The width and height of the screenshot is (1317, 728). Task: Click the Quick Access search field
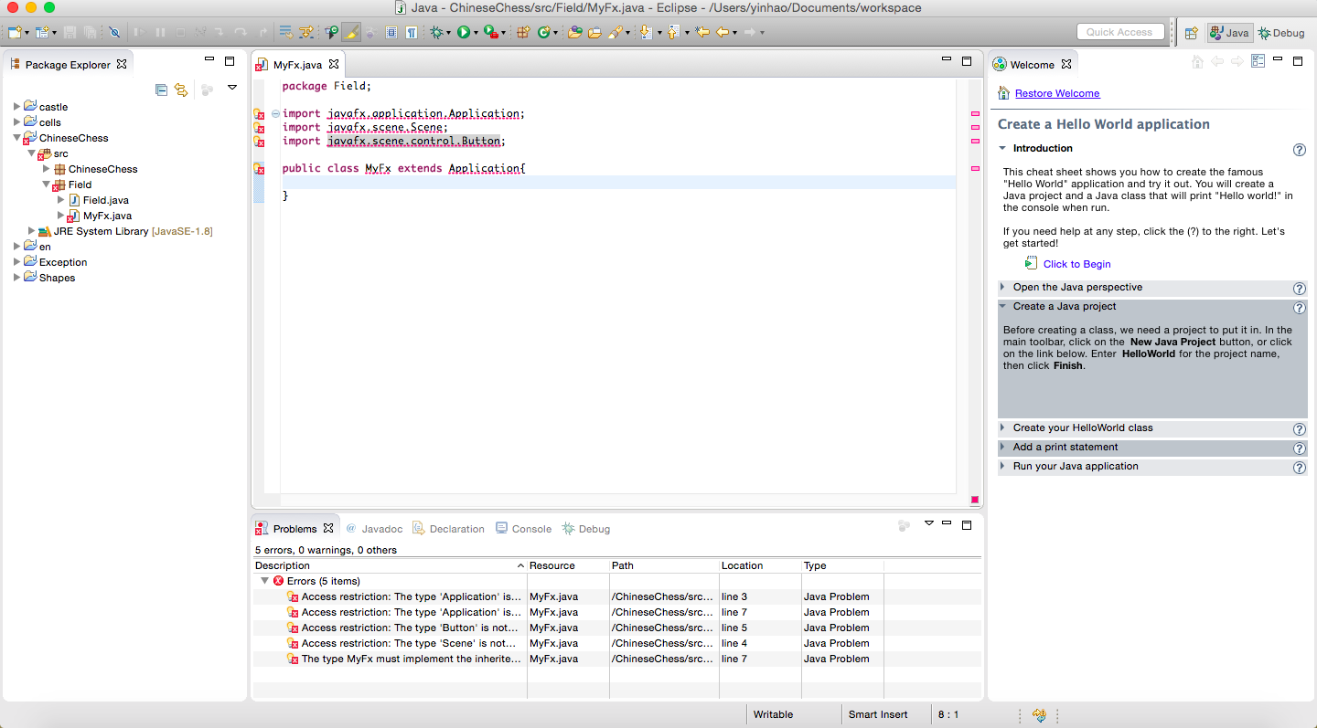click(1120, 32)
